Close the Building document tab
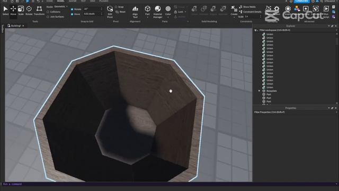The height and width of the screenshot is (191, 339). 23,26
